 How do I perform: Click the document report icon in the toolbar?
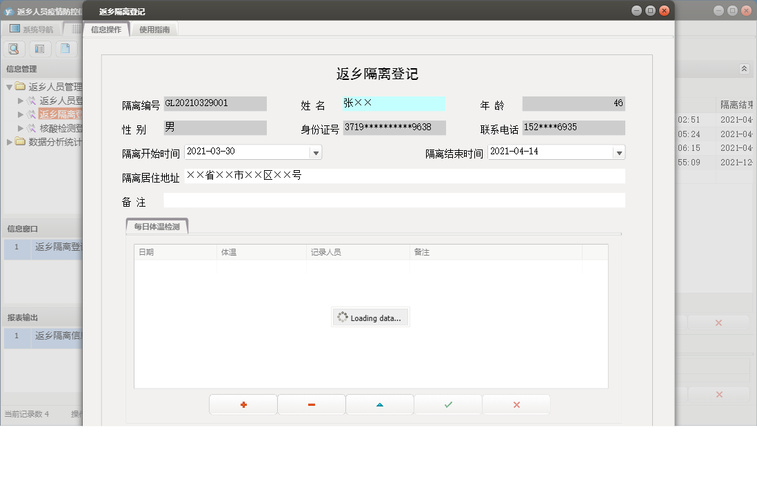[65, 49]
